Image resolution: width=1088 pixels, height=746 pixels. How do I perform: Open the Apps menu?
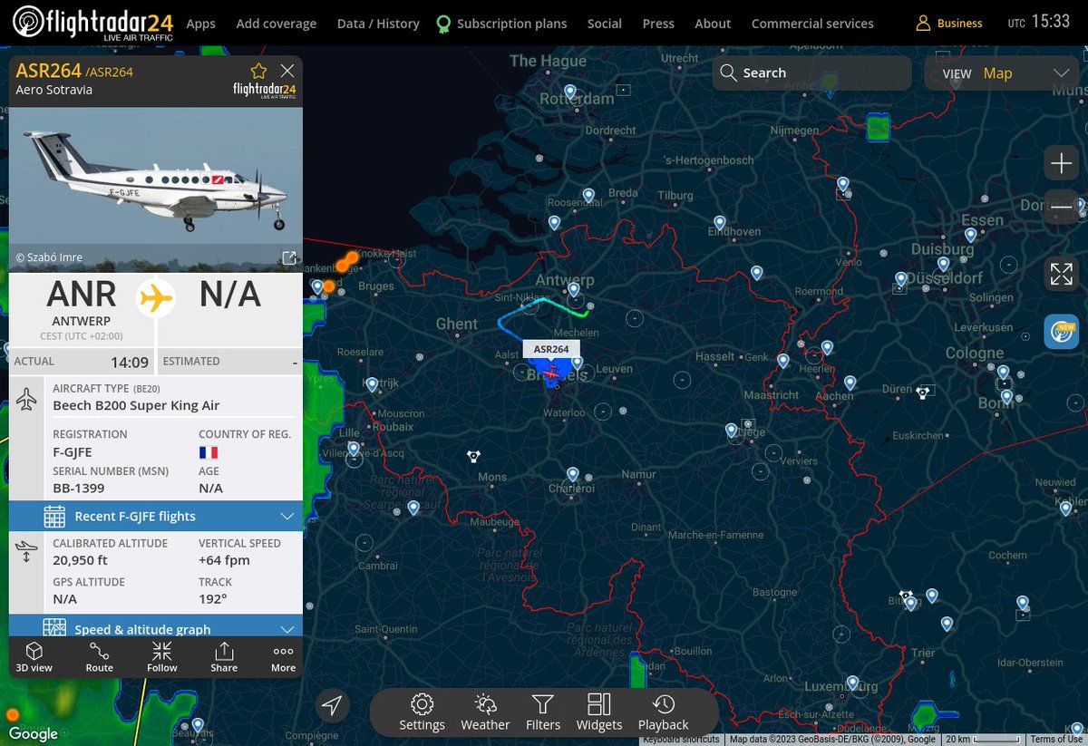[x=200, y=24]
